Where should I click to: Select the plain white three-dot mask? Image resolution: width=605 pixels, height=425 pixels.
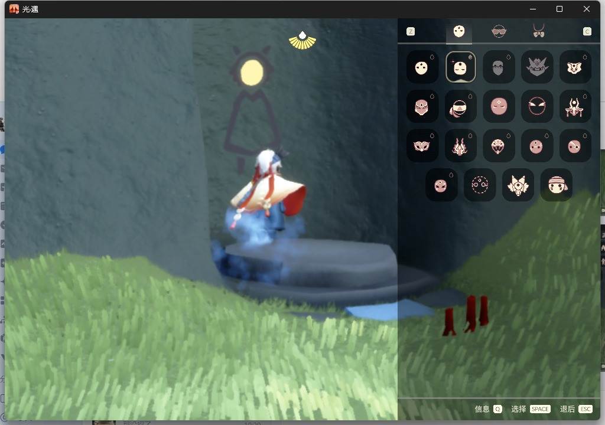point(422,67)
